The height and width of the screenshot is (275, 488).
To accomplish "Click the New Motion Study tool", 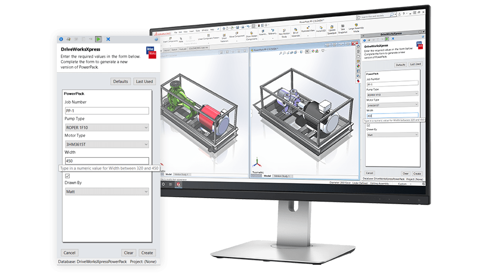I will coord(284,34).
